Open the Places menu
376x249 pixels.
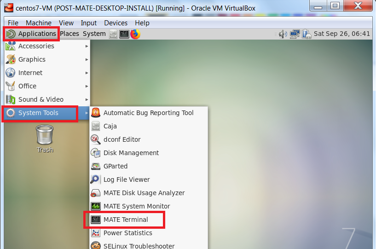pos(69,34)
